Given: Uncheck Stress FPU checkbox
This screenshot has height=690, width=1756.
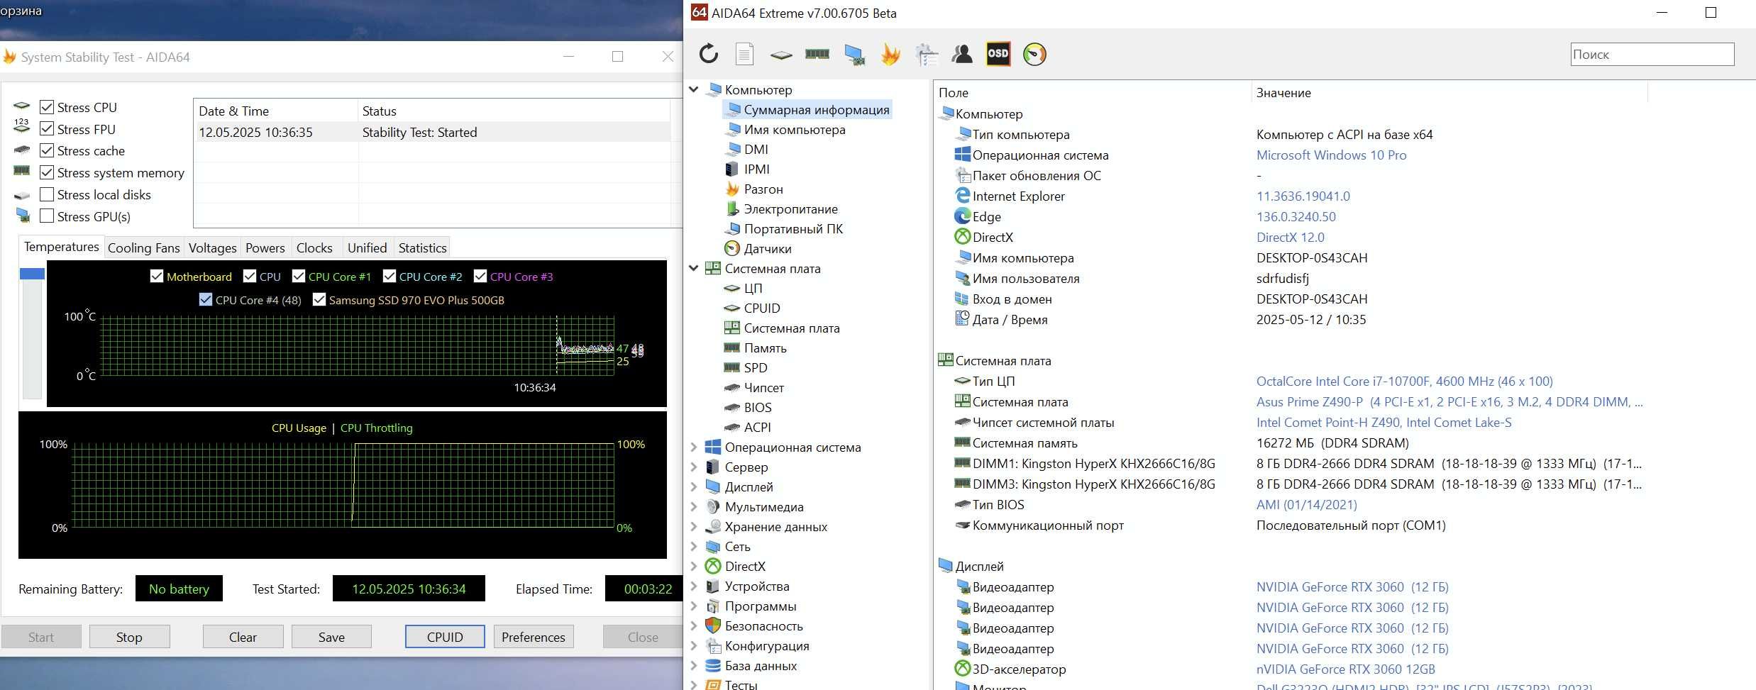Looking at the screenshot, I should [x=47, y=129].
